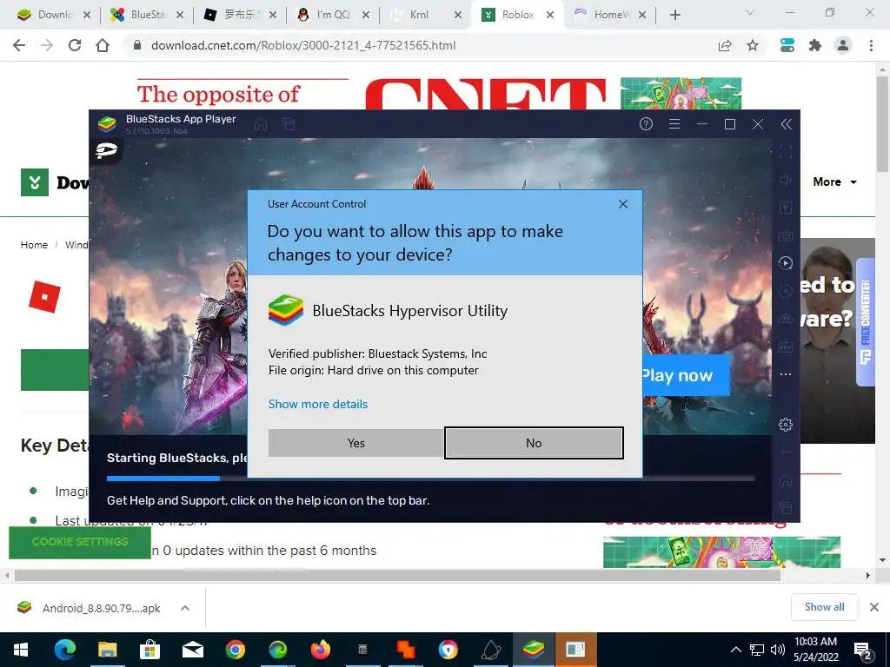The height and width of the screenshot is (667, 890).
Task: Open a new Chrome tab
Action: [674, 15]
